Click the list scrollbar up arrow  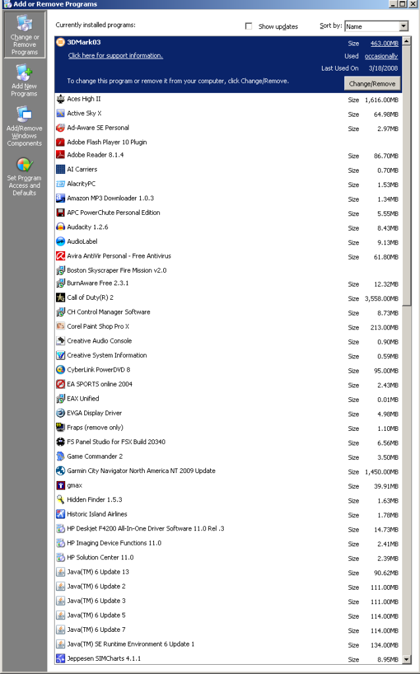click(x=407, y=42)
